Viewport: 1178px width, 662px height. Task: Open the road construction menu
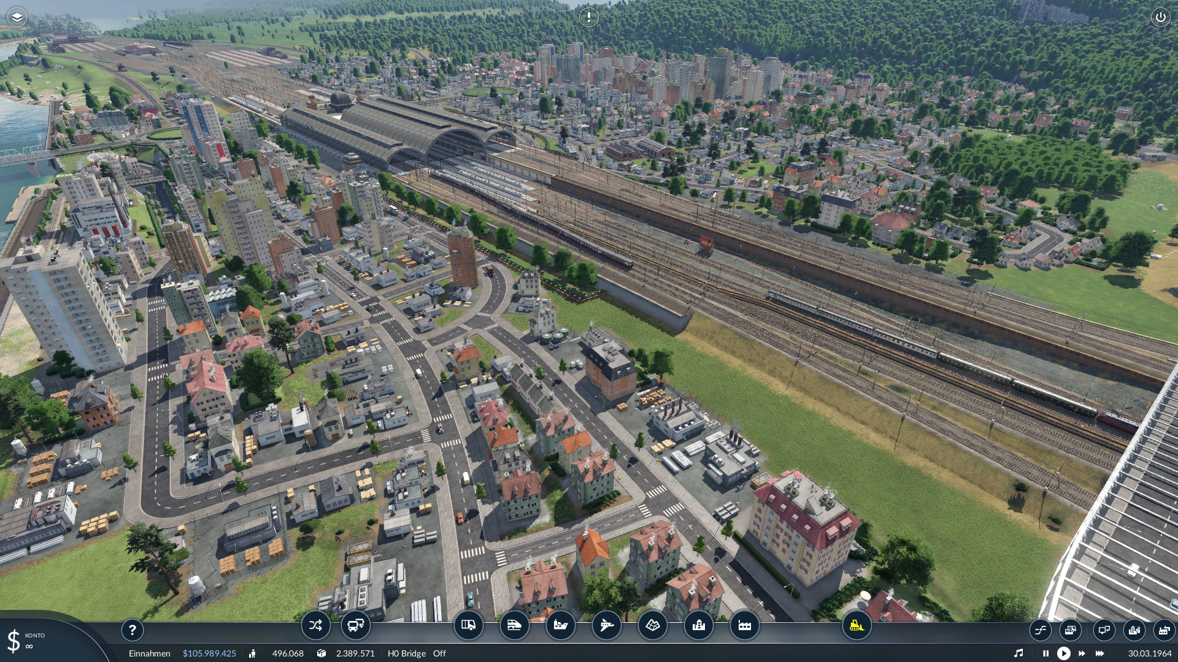468,625
